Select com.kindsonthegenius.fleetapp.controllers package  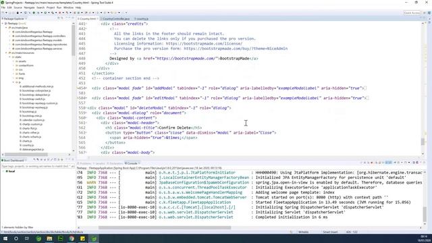click(40, 36)
